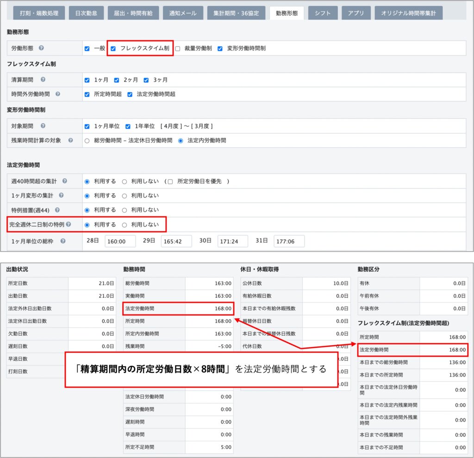Open help tooltip for 時間外労働時間
This screenshot has height=458, width=474.
pyautogui.click(x=58, y=94)
